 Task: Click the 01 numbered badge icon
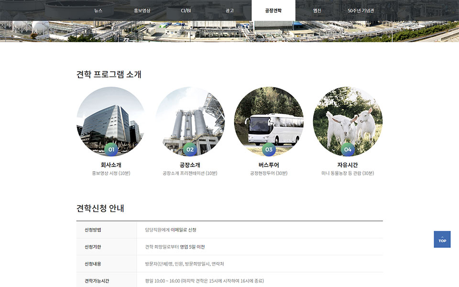111,149
